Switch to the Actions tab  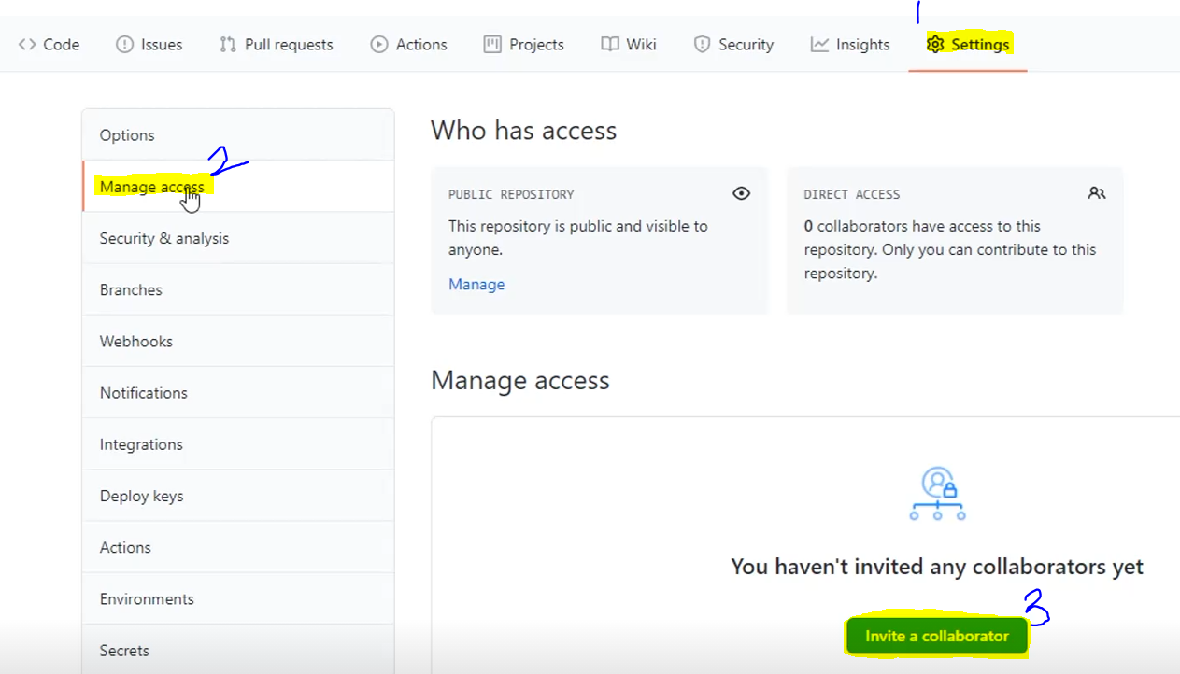coord(408,44)
